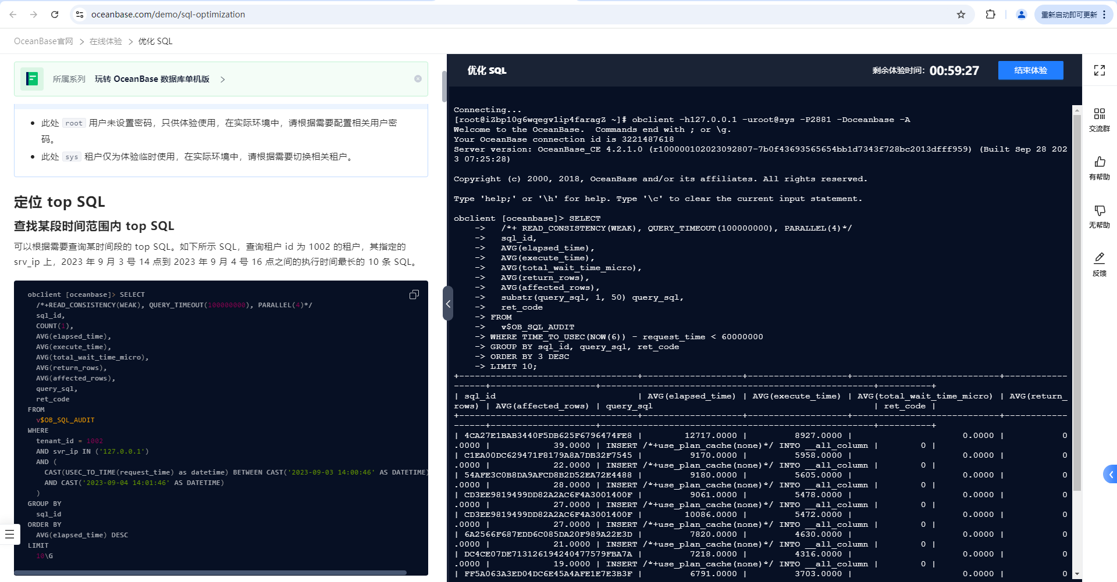Click the code block horizontal scrollbar
Viewport: 1117px width, 582px height.
(210, 572)
